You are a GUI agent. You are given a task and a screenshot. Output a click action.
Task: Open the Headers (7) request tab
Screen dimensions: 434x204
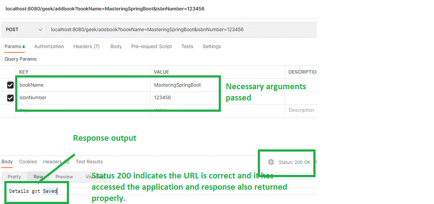(86, 46)
